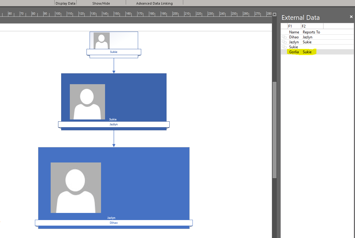Select the Jazlyn shape placeholder photo
Viewport: 355px width, 238px height.
[x=87, y=102]
